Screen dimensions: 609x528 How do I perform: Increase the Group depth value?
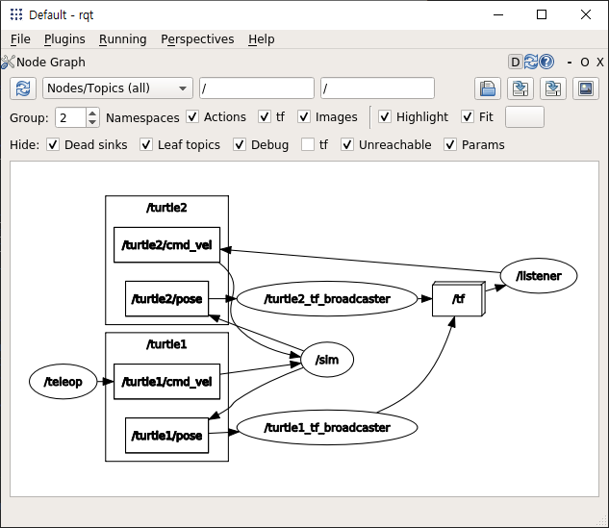tap(92, 113)
